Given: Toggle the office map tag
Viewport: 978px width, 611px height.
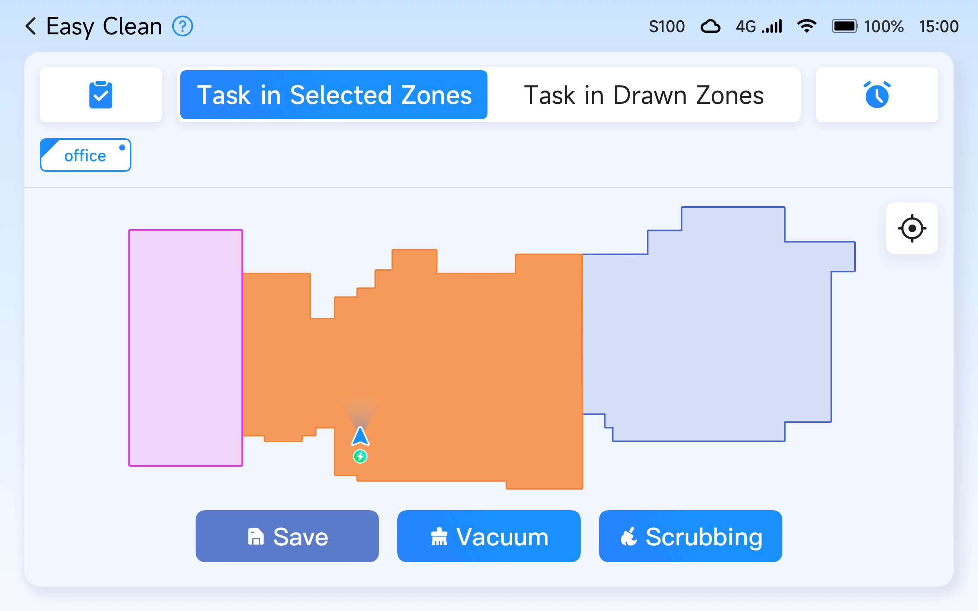Looking at the screenshot, I should [85, 155].
